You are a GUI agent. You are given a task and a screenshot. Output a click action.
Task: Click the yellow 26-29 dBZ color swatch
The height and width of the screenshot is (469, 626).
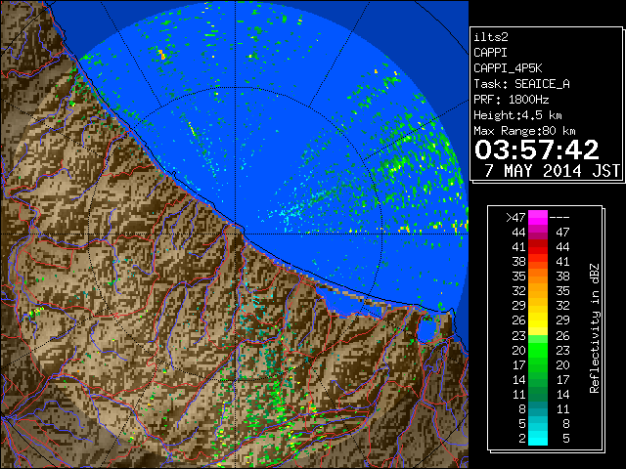(538, 320)
